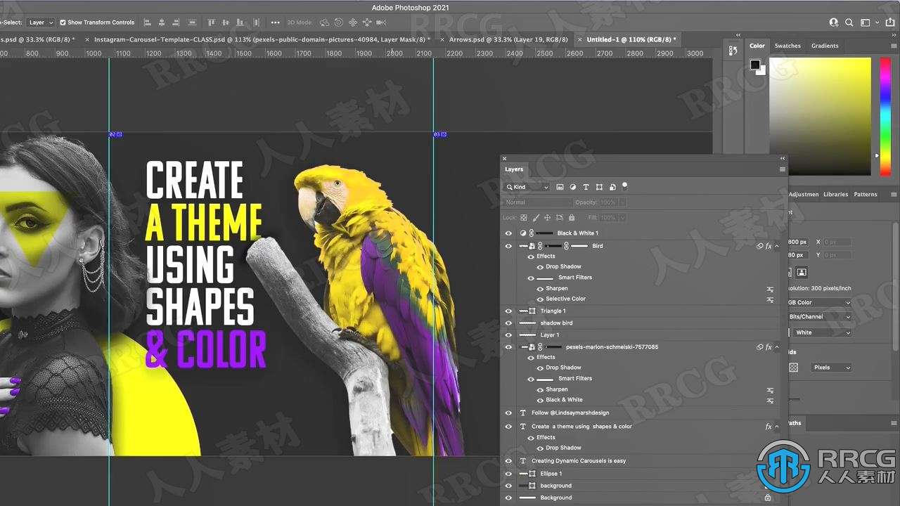Click the lock image pixels brush icon

click(x=536, y=218)
